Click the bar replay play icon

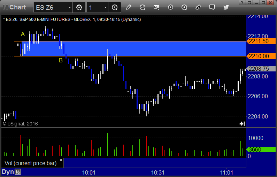tap(170, 7)
